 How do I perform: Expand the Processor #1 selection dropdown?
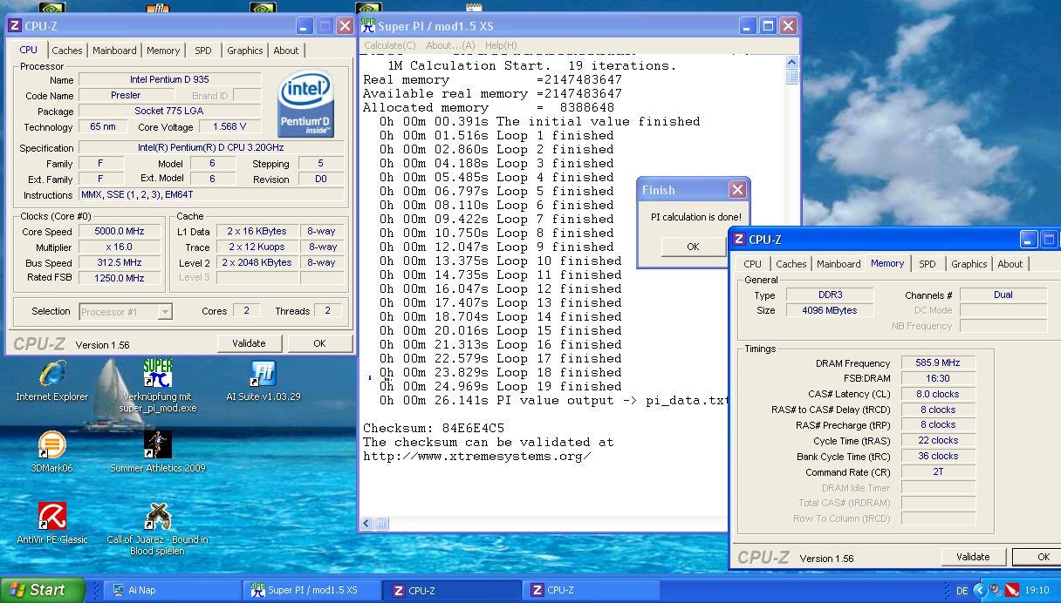point(165,311)
